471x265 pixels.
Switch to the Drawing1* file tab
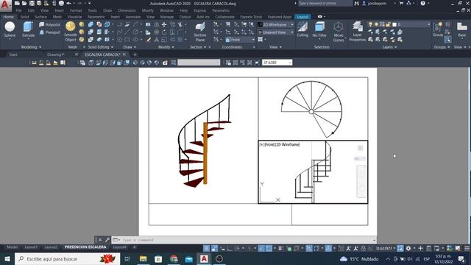coord(56,54)
